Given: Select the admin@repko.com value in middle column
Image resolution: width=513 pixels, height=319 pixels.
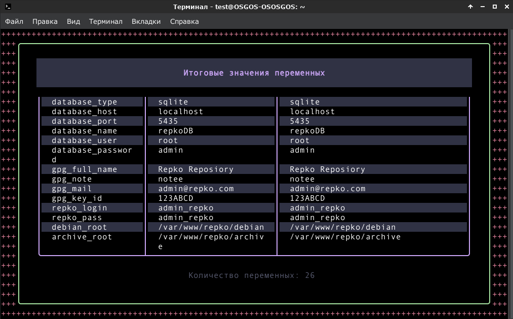Looking at the screenshot, I should (x=196, y=189).
